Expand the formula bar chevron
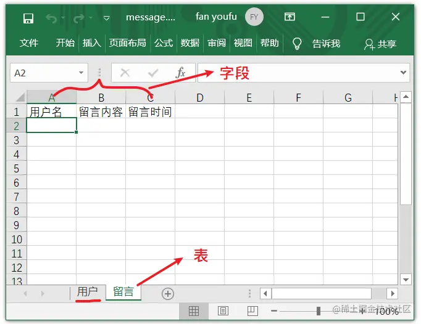Screen dimensions: 421x324 click(403, 72)
